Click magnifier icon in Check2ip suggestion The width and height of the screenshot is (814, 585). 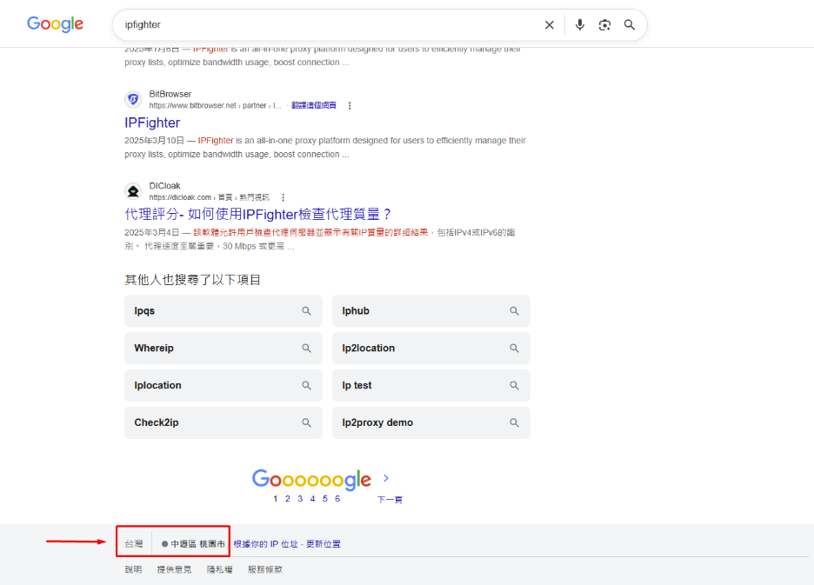coord(307,423)
